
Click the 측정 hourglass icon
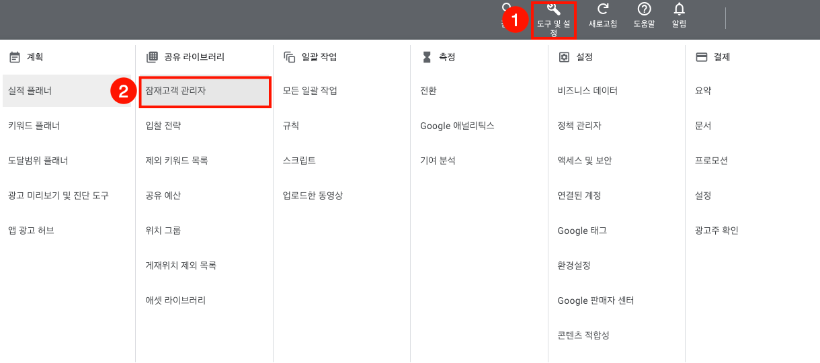426,57
